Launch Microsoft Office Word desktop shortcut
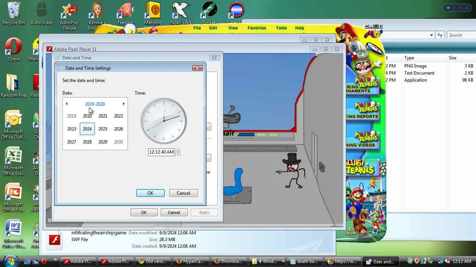Image resolution: width=476 pixels, height=267 pixels. click(x=14, y=234)
